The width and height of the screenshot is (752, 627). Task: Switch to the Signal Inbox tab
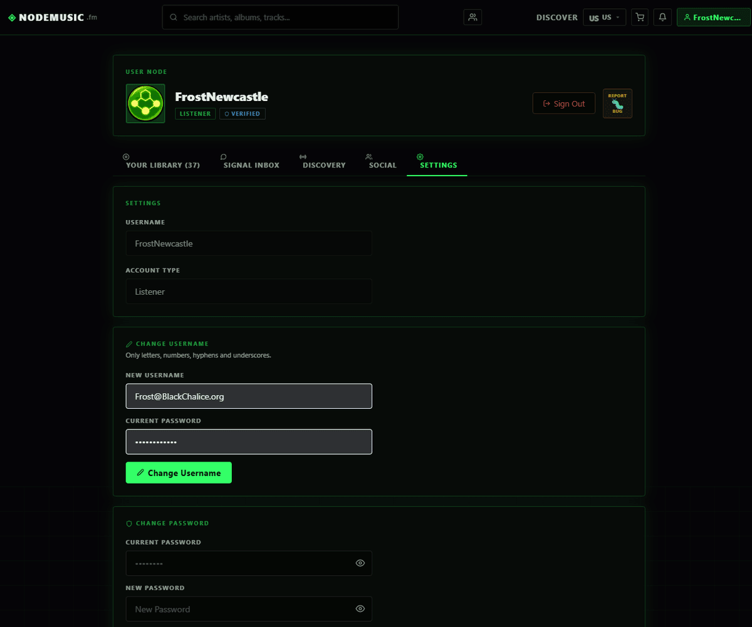pyautogui.click(x=251, y=161)
